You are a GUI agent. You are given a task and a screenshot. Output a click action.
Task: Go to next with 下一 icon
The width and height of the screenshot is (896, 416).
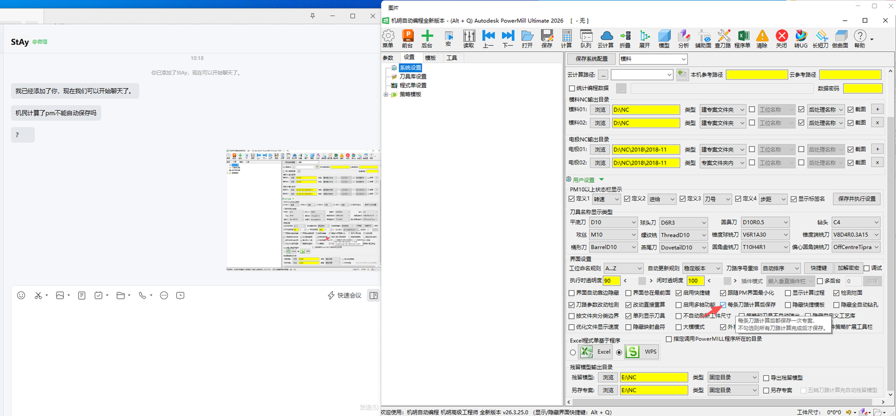pyautogui.click(x=508, y=39)
